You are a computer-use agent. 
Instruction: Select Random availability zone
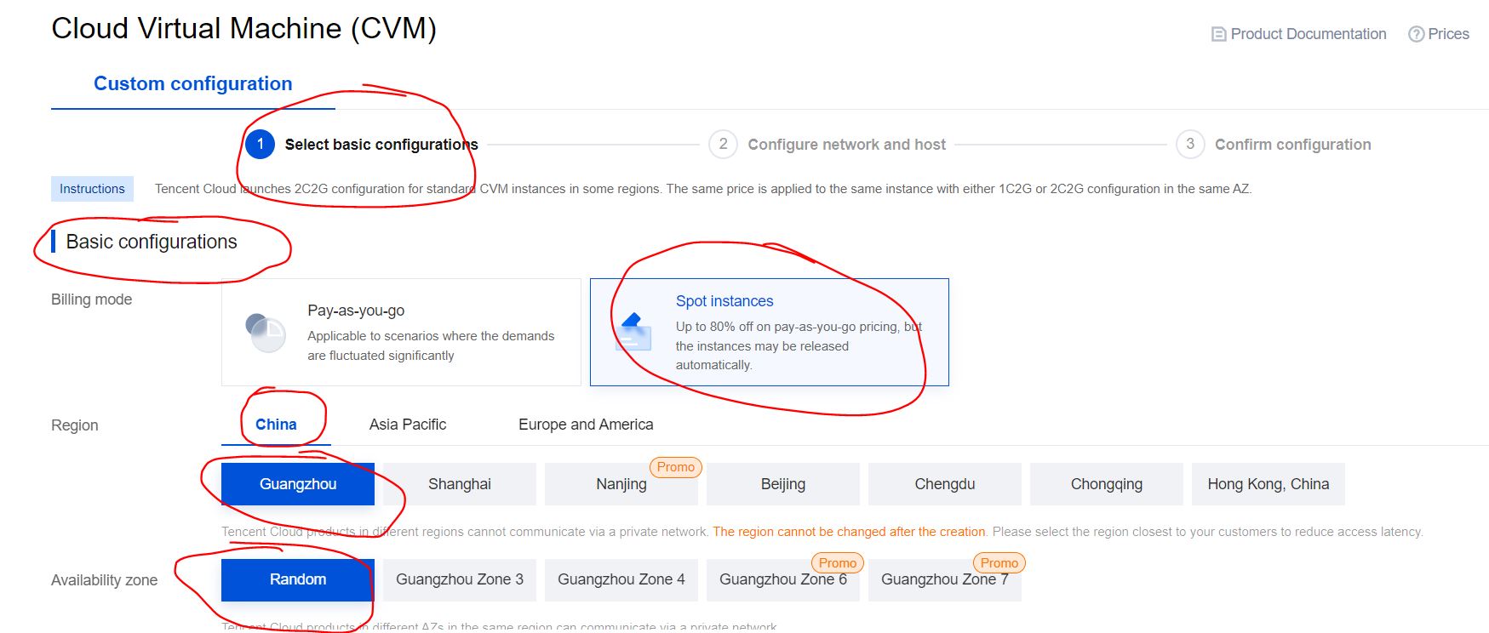[298, 579]
